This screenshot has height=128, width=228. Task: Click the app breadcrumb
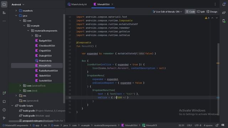click(x=36, y=125)
